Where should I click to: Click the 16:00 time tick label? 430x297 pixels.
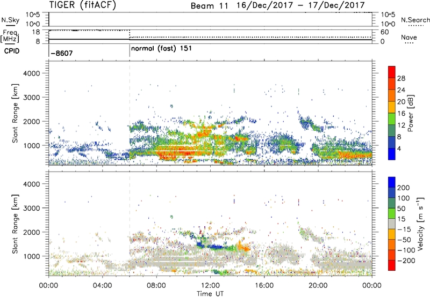[x=264, y=286]
